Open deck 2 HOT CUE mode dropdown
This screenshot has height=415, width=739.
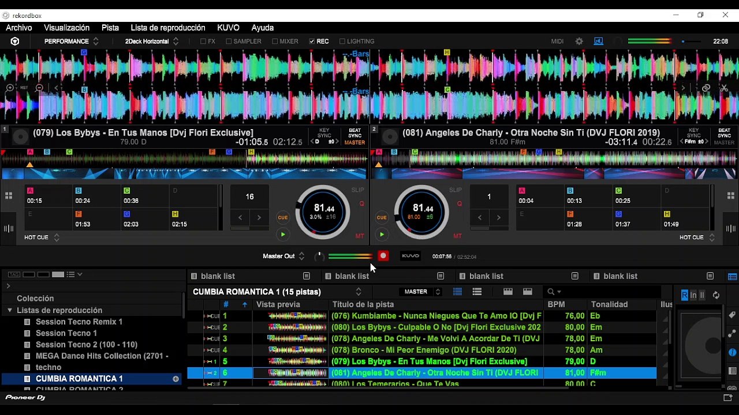697,237
